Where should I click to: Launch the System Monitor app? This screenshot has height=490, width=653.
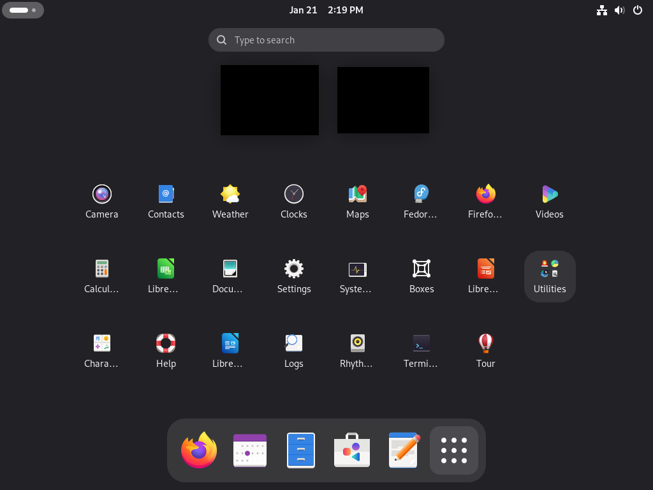point(358,276)
